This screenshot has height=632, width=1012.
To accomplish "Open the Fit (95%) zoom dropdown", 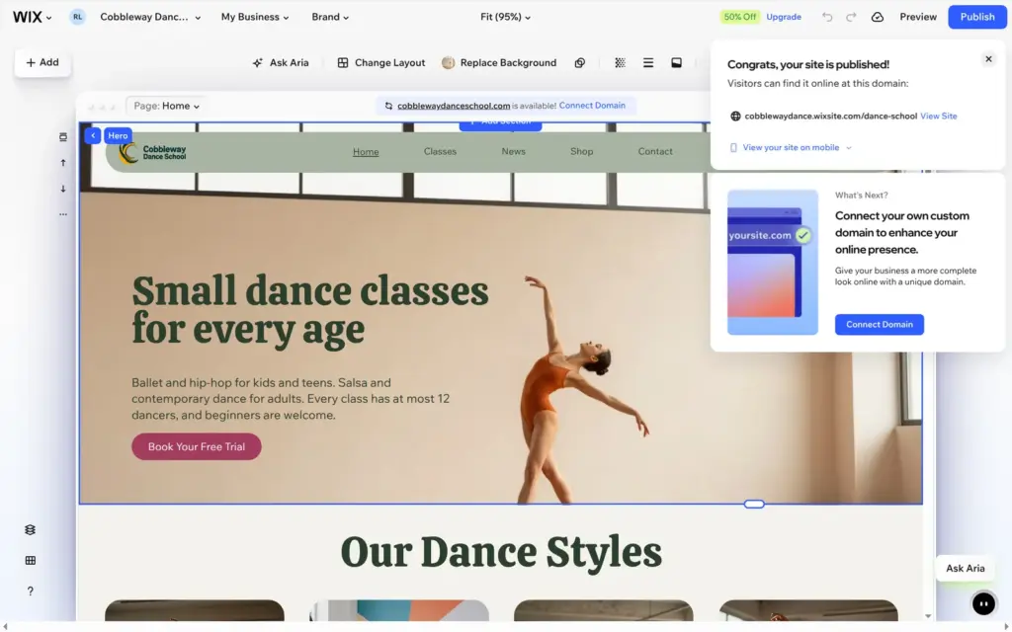I will click(x=505, y=18).
